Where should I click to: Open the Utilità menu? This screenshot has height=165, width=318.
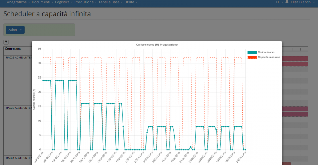coord(131,2)
